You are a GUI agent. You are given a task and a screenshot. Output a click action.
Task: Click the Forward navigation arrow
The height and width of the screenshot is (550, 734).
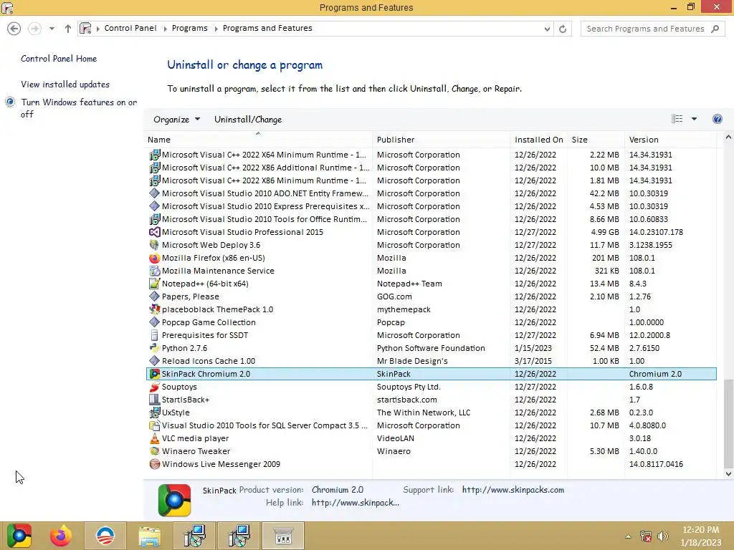(34, 29)
